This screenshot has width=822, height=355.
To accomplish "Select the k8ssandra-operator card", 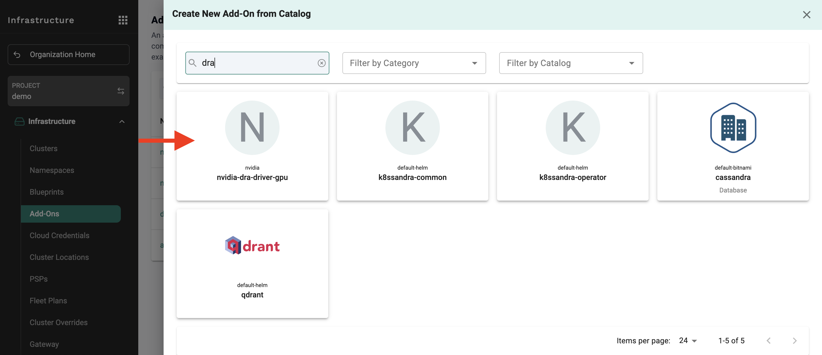I will click(572, 146).
